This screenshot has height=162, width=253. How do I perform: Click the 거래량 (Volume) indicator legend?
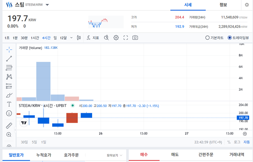pos(30,48)
